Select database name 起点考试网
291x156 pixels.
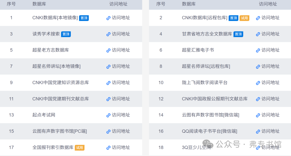44,115
